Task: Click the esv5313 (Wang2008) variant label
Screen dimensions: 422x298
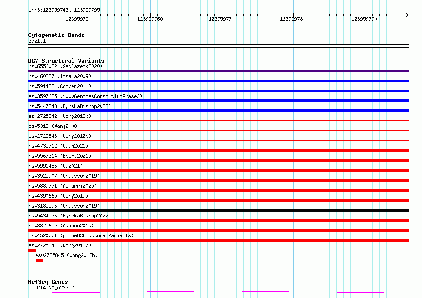Action: [54, 126]
